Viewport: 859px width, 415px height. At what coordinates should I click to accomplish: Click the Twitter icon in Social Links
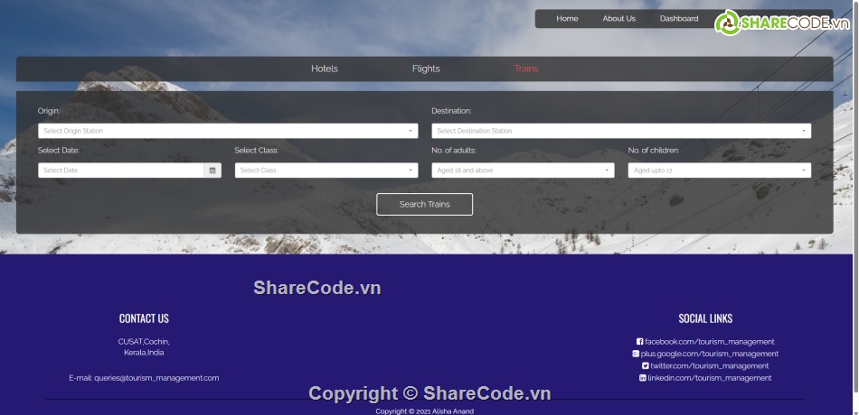(646, 366)
